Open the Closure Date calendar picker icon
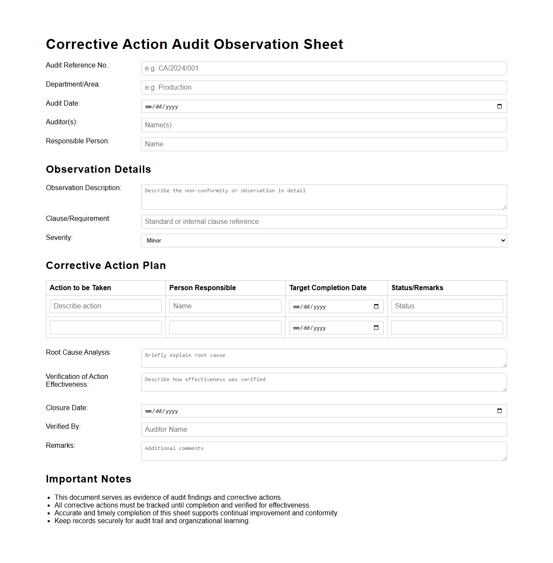The image size is (553, 563). click(499, 411)
